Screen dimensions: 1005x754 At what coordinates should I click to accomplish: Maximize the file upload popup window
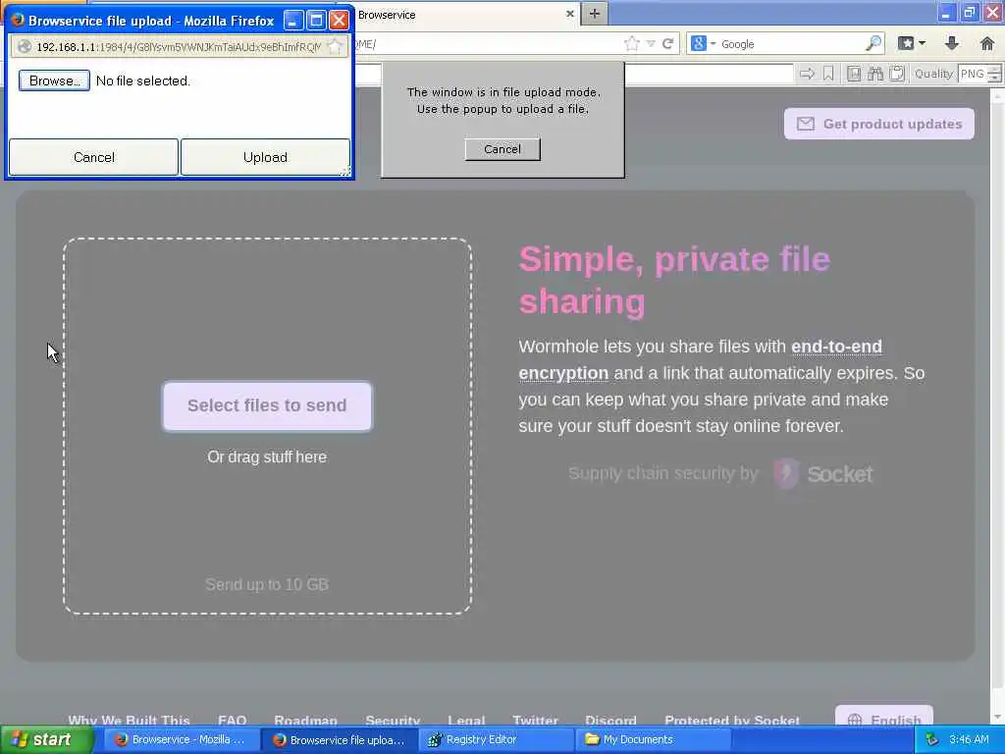pyautogui.click(x=316, y=21)
